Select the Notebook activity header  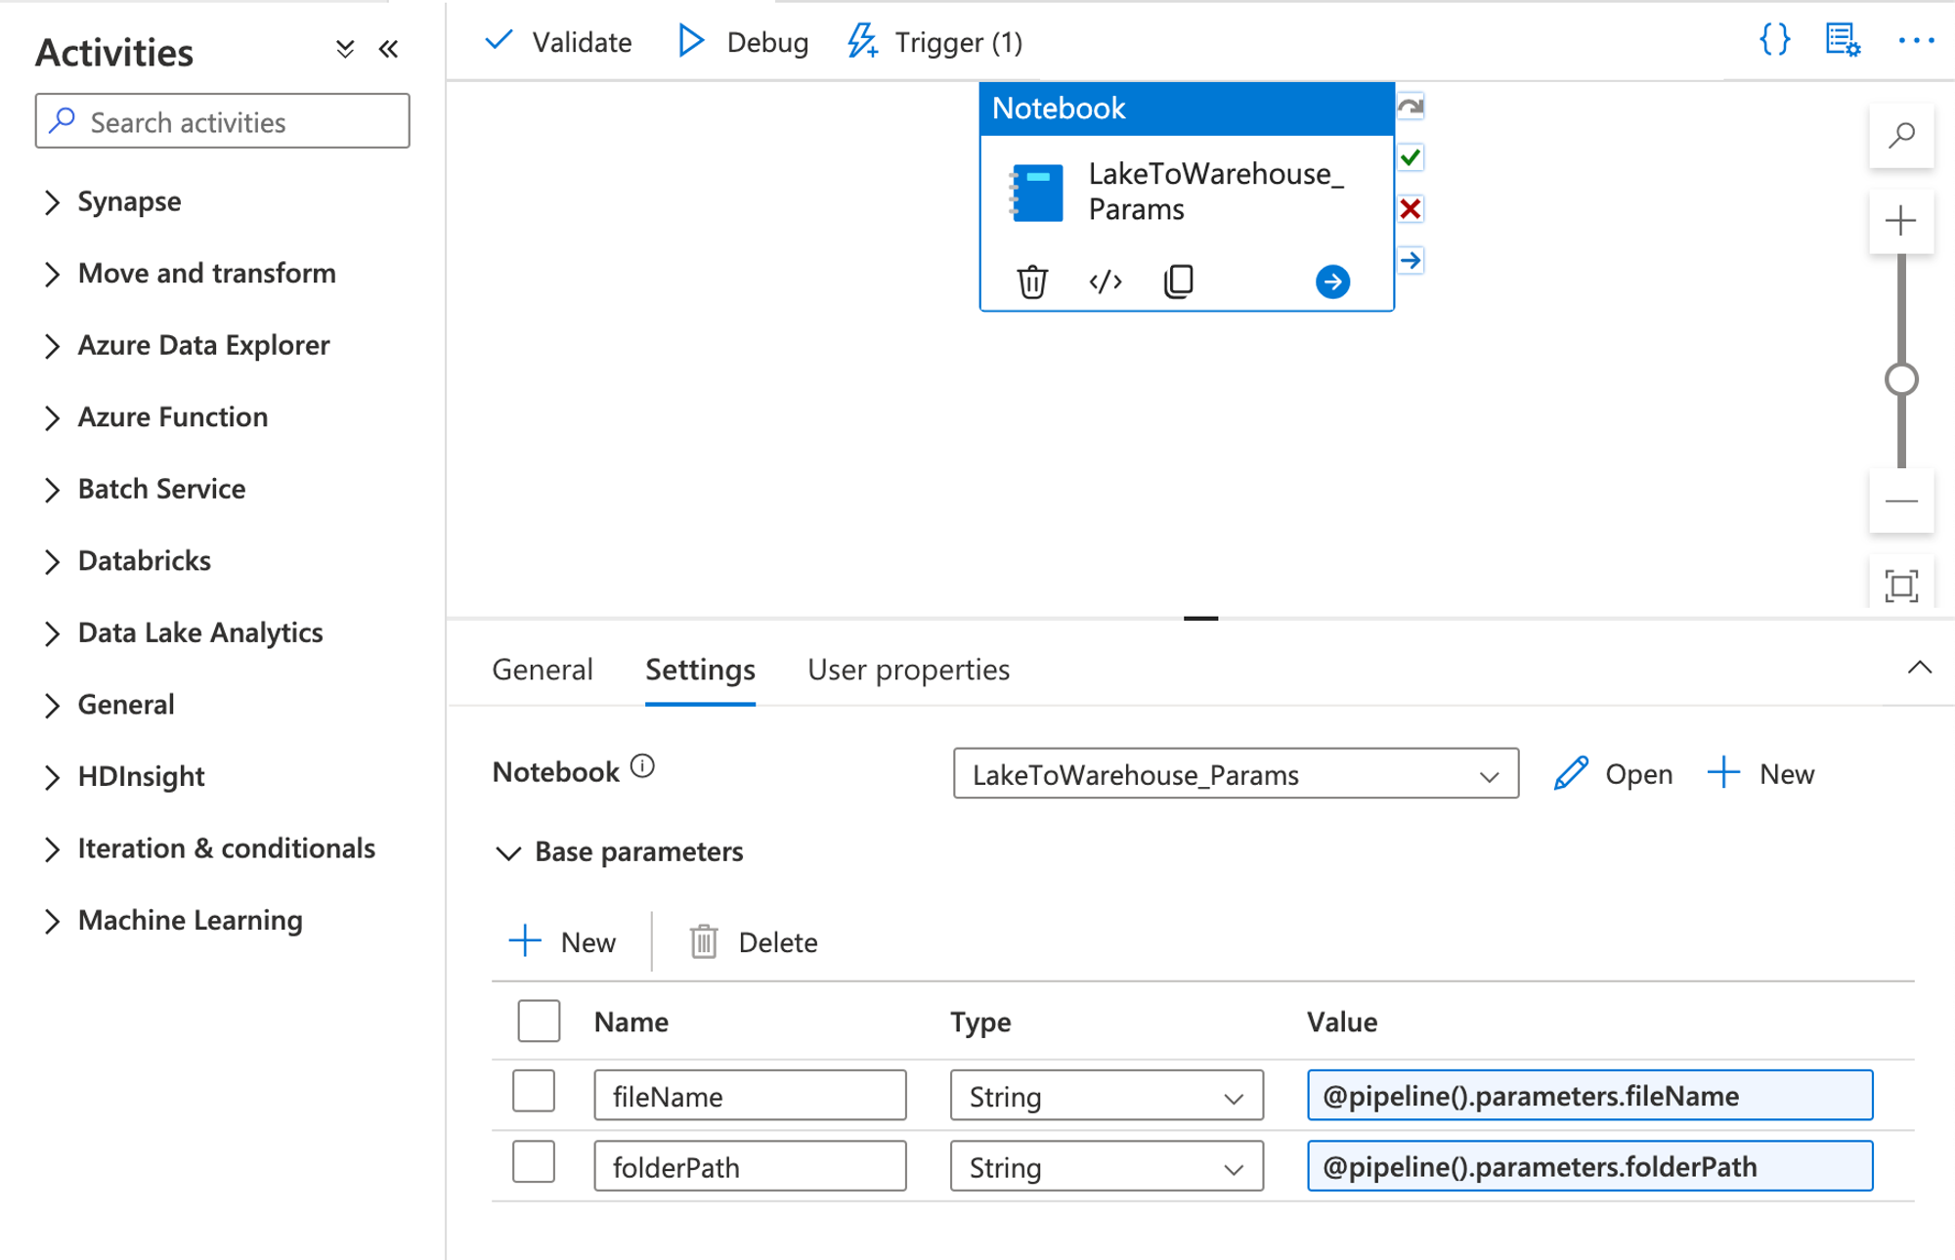(x=1187, y=109)
